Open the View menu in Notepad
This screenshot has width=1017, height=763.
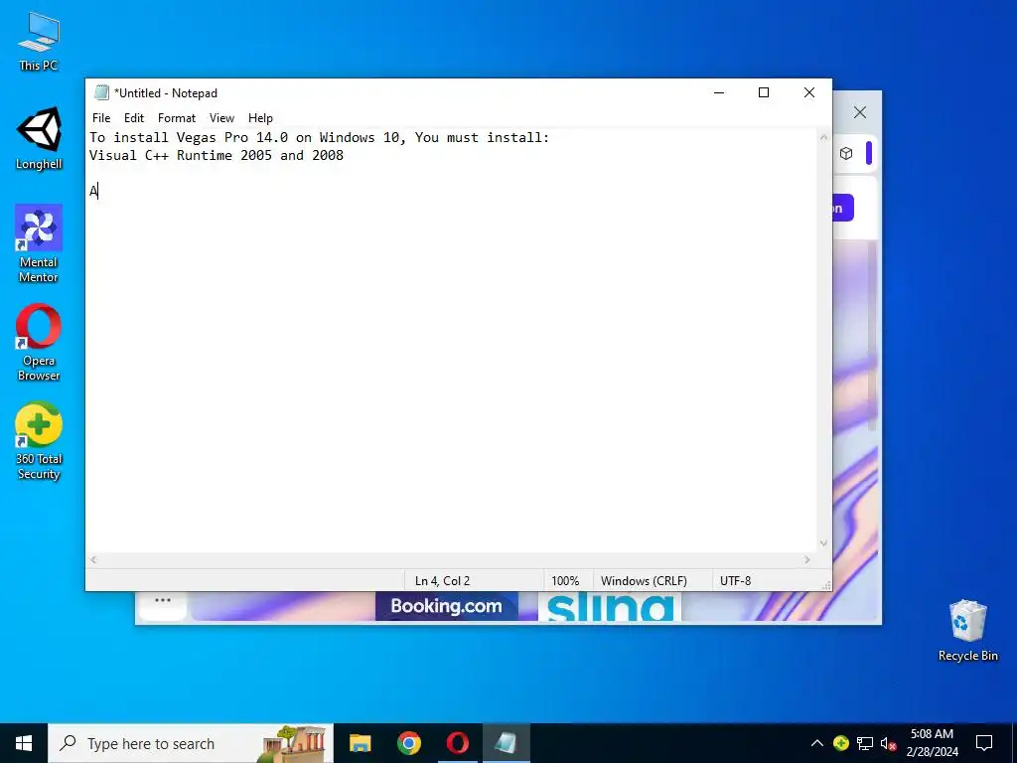tap(221, 118)
